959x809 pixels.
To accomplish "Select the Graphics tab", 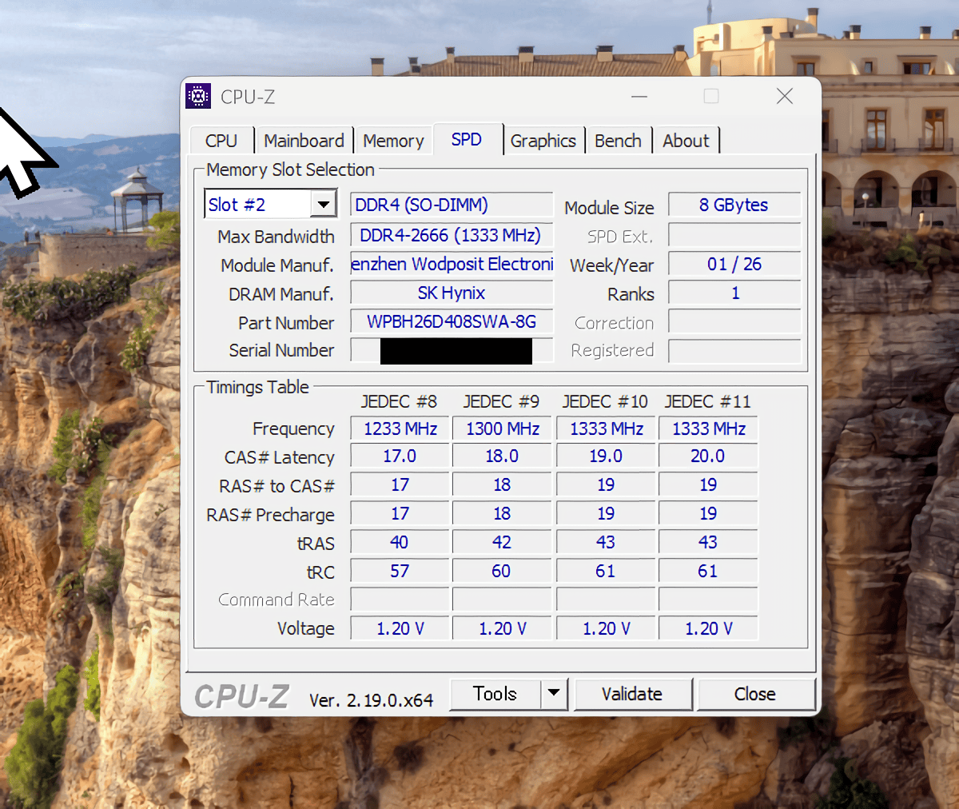I will (x=543, y=141).
